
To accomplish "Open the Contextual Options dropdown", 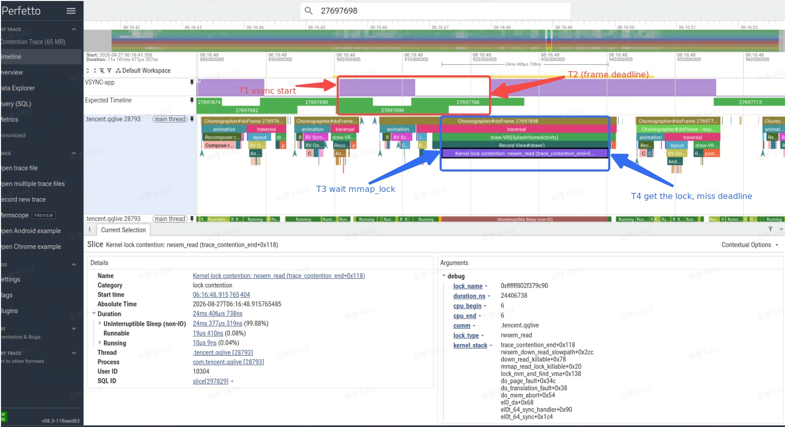I will coord(750,245).
